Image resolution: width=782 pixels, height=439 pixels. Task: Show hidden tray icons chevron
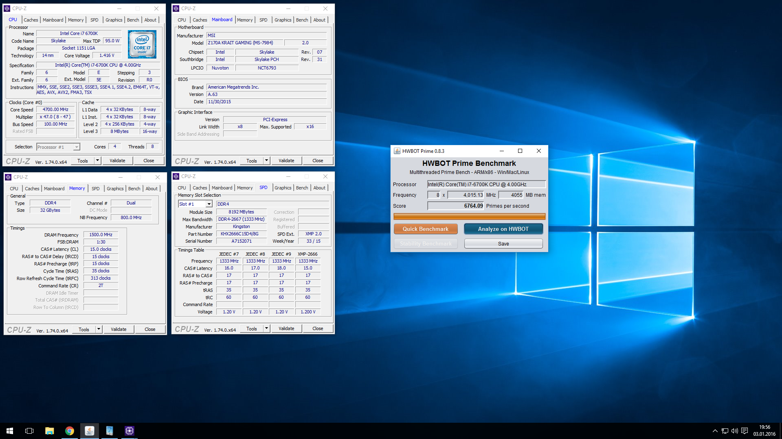click(x=715, y=431)
